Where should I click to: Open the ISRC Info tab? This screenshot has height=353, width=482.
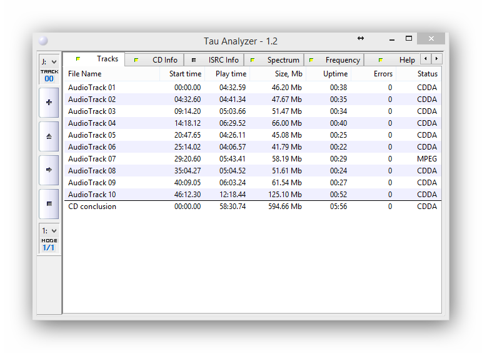(x=214, y=60)
